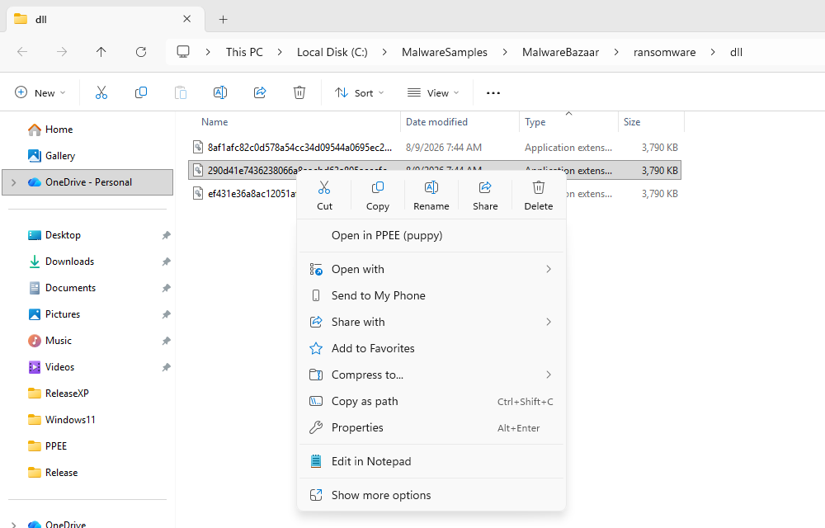Open Properties from context menu
The width and height of the screenshot is (825, 528).
(431, 427)
